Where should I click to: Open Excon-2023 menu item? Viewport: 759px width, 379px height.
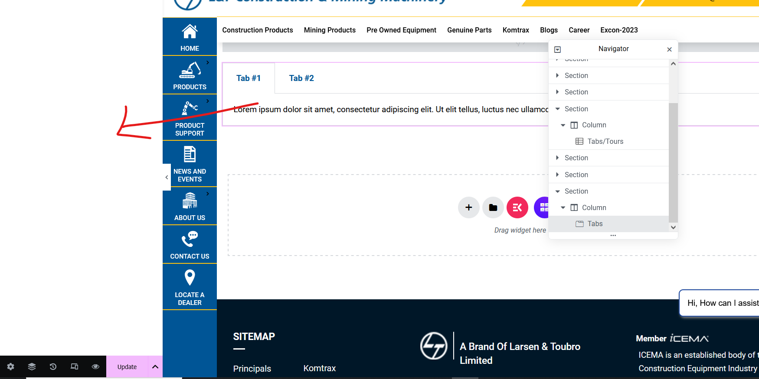[x=619, y=30]
